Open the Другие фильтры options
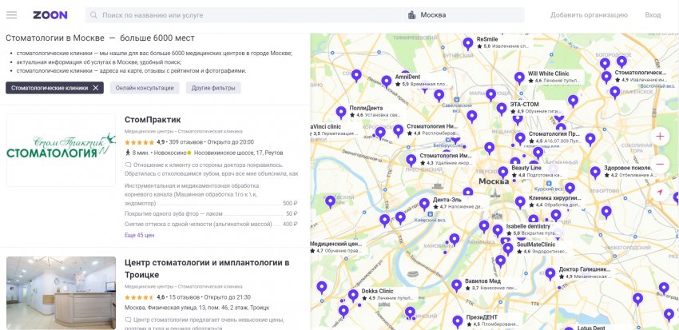The width and height of the screenshot is (679, 330). coord(213,88)
